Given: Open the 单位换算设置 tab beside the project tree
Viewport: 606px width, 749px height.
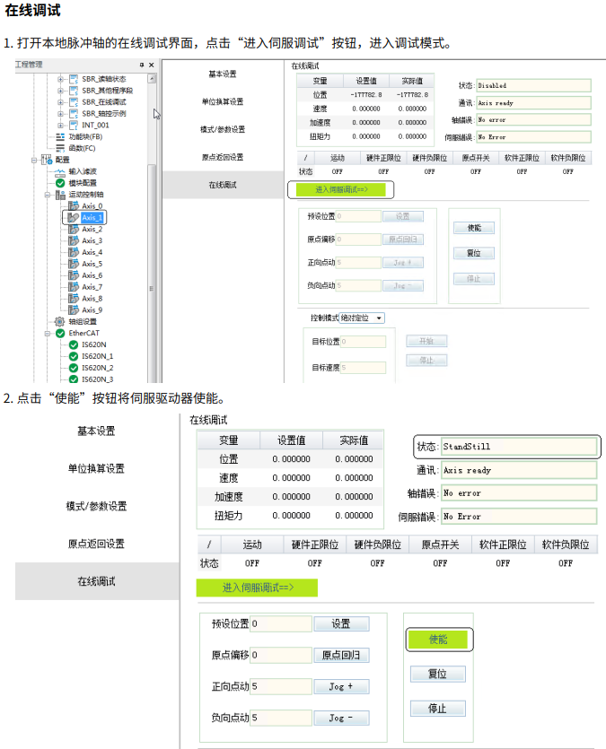Looking at the screenshot, I should 223,101.
